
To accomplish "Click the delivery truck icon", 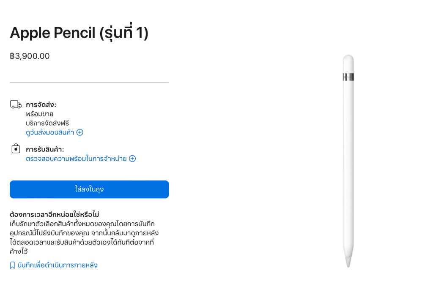I will (16, 104).
